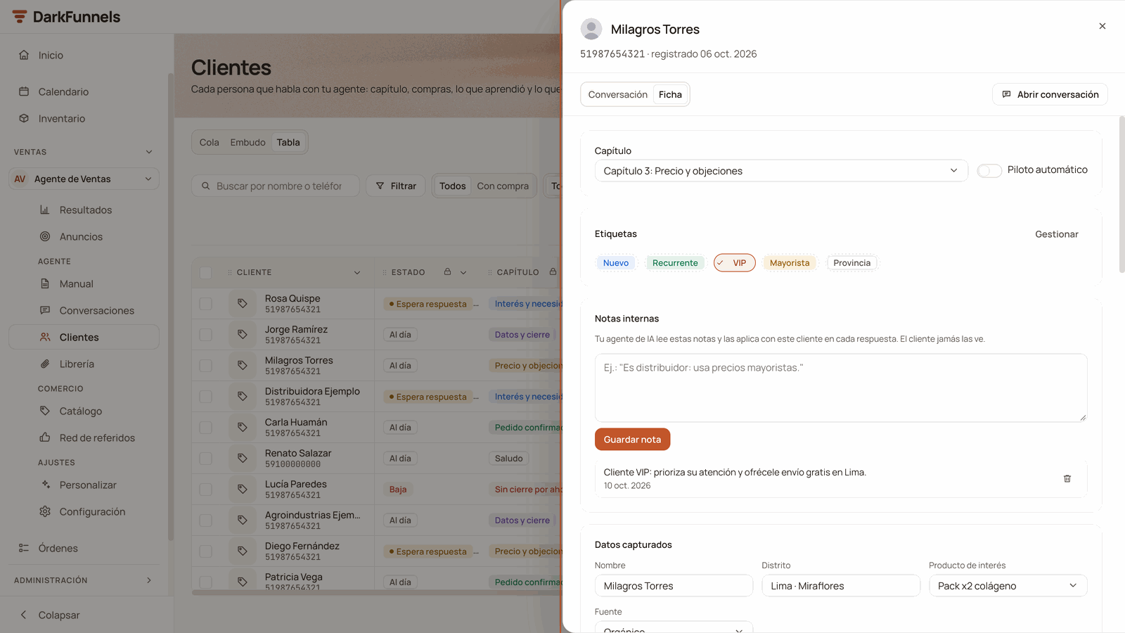Viewport: 1125px width, 633px height.
Task: Open Catálogo tag icon
Action: coord(45,411)
